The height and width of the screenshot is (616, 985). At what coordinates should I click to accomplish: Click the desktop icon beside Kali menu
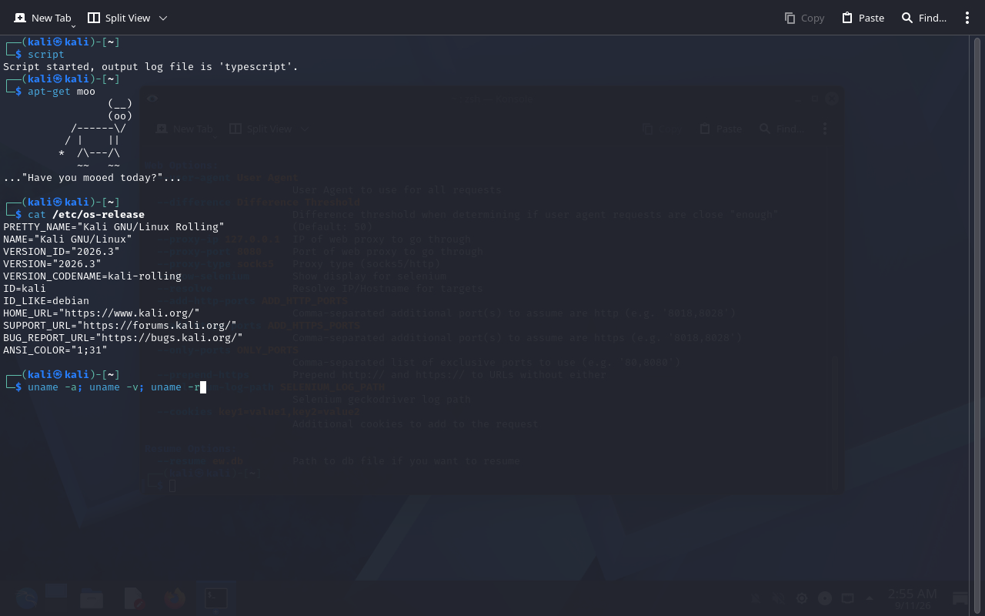(x=57, y=596)
